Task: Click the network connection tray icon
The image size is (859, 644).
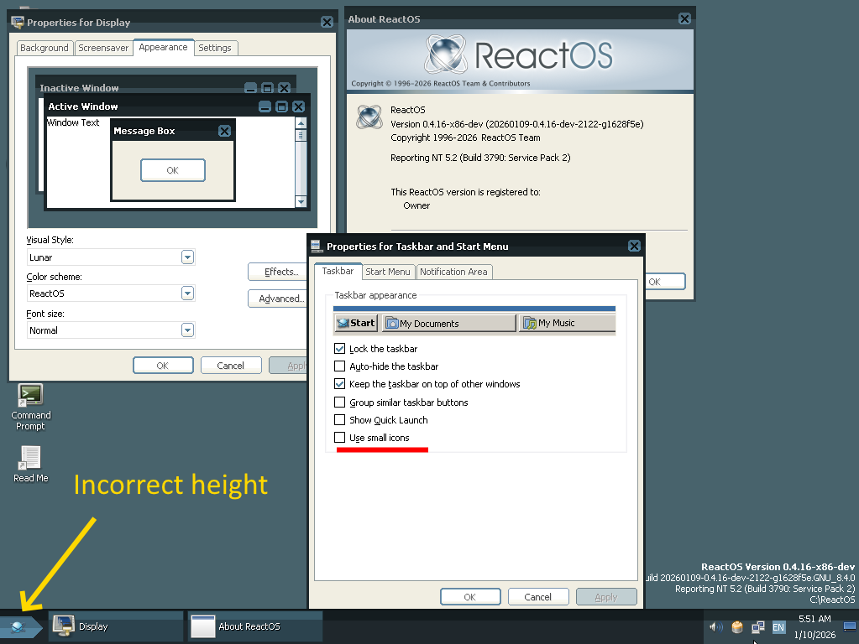Action: [x=758, y=627]
